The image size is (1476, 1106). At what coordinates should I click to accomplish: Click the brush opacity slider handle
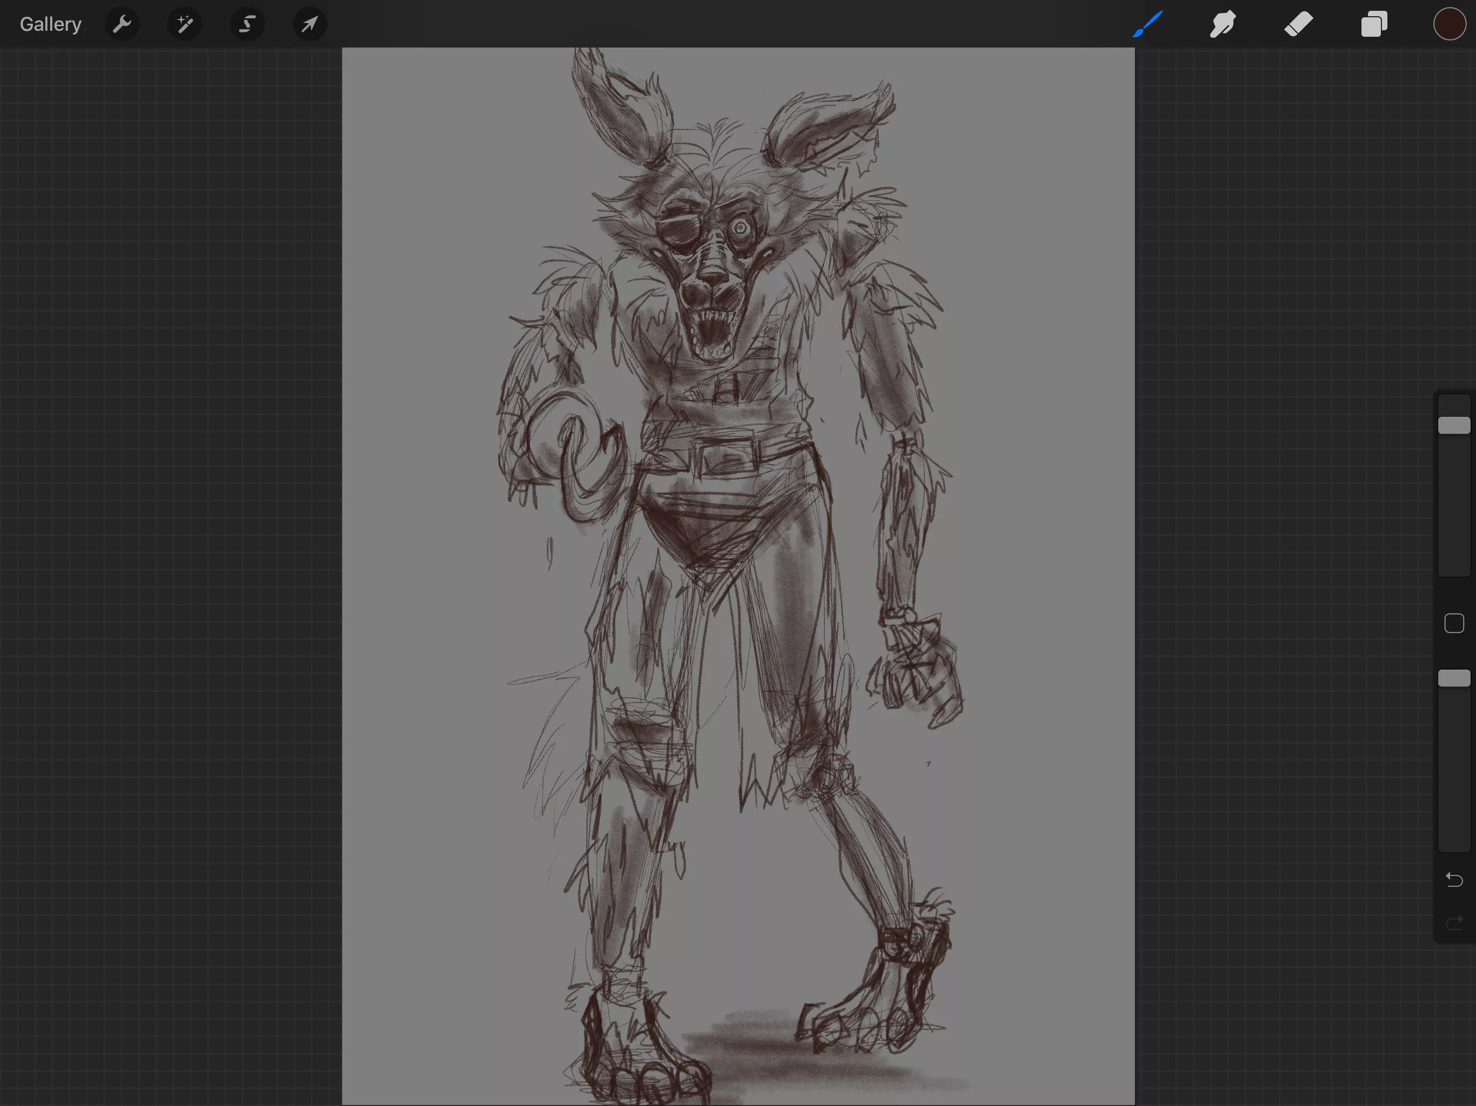tap(1454, 678)
